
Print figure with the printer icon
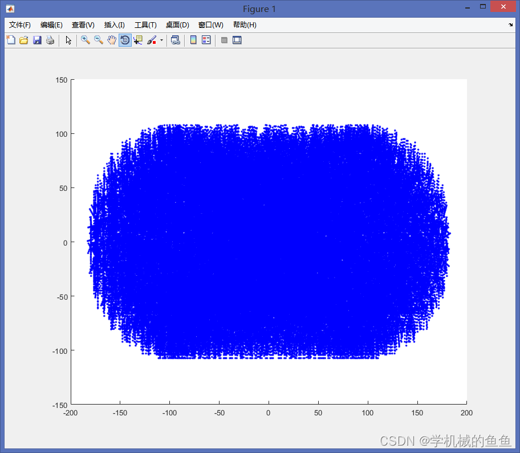pyautogui.click(x=50, y=40)
